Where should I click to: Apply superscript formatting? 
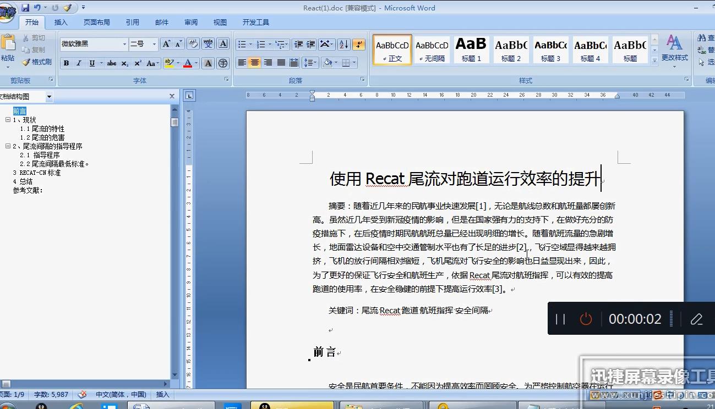[138, 63]
